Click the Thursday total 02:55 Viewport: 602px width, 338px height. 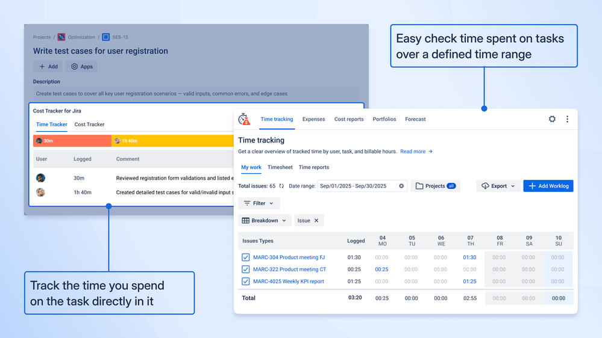point(470,298)
